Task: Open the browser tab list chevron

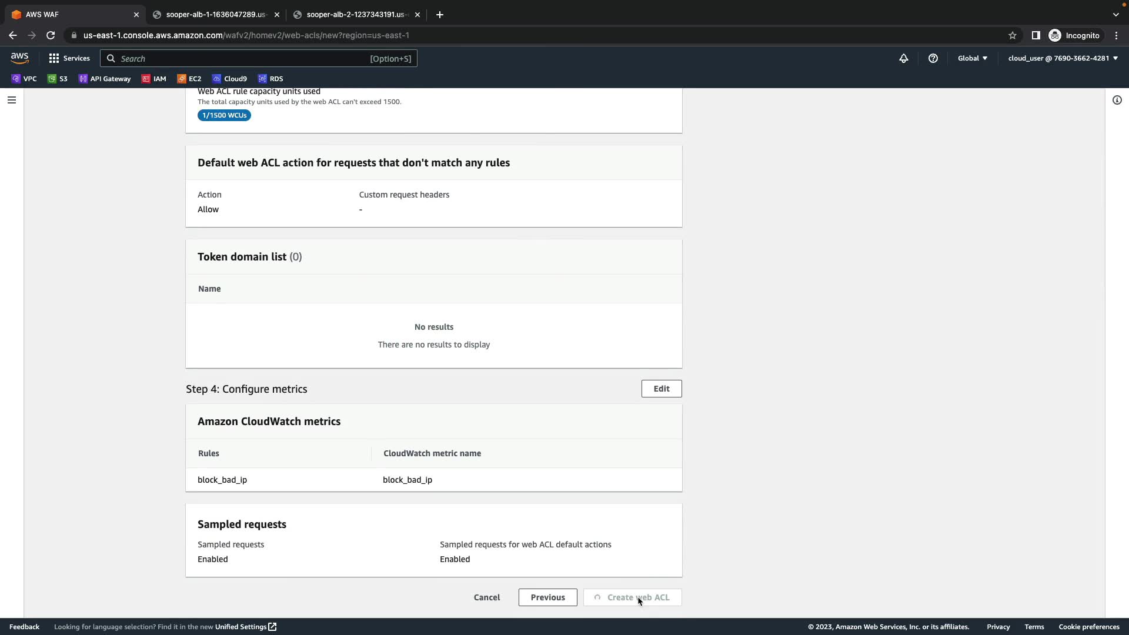Action: 1115,15
